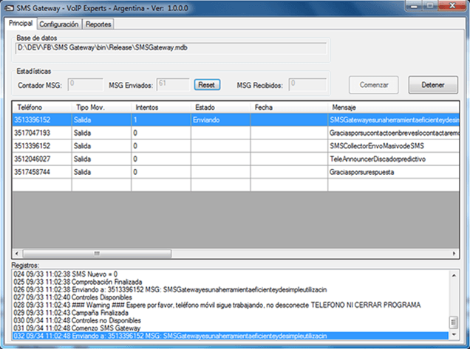Close the SMS Gateway window
Viewport: 470px width, 349px height.
point(452,6)
